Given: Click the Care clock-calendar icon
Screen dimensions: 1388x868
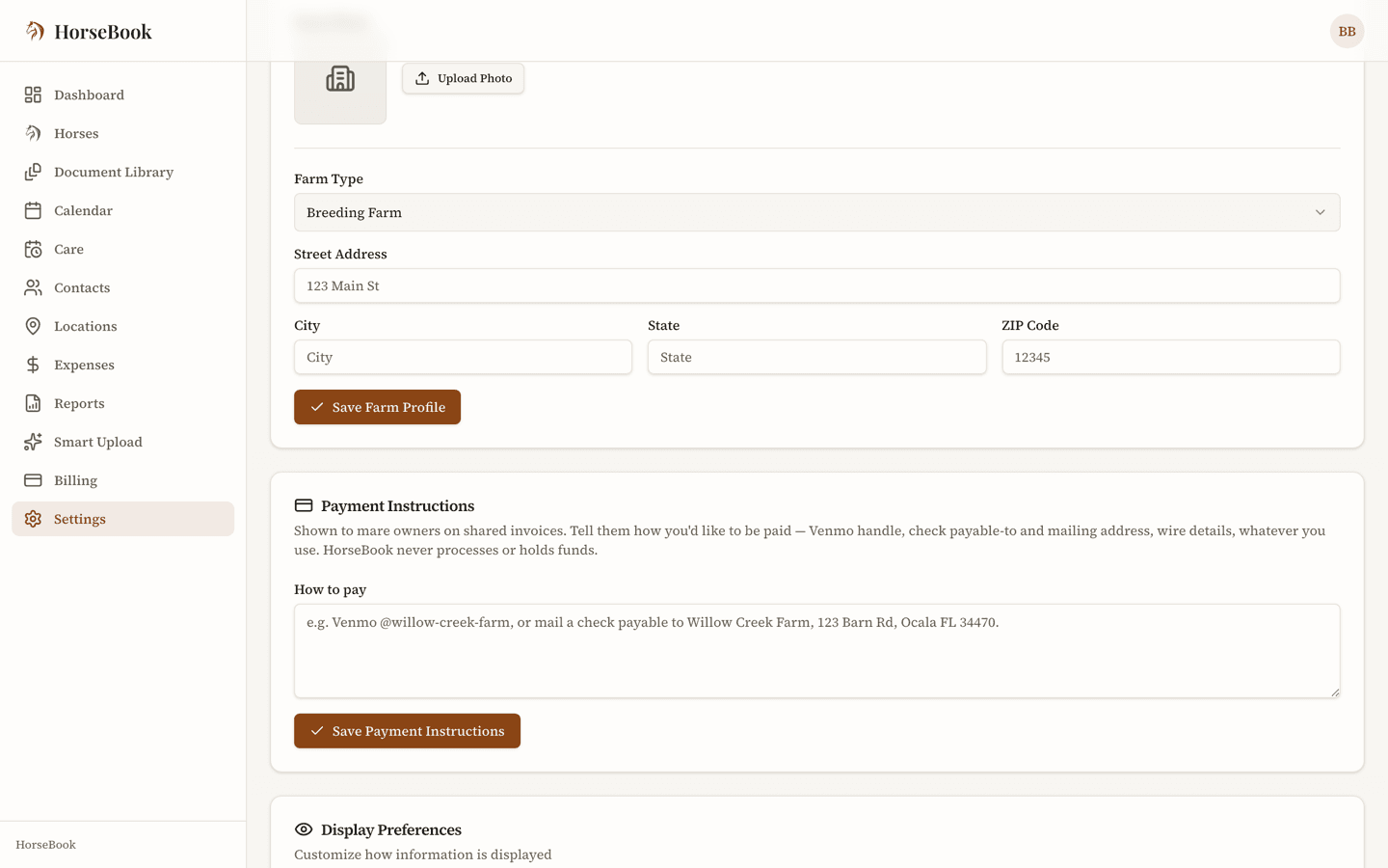Looking at the screenshot, I should pyautogui.click(x=33, y=249).
